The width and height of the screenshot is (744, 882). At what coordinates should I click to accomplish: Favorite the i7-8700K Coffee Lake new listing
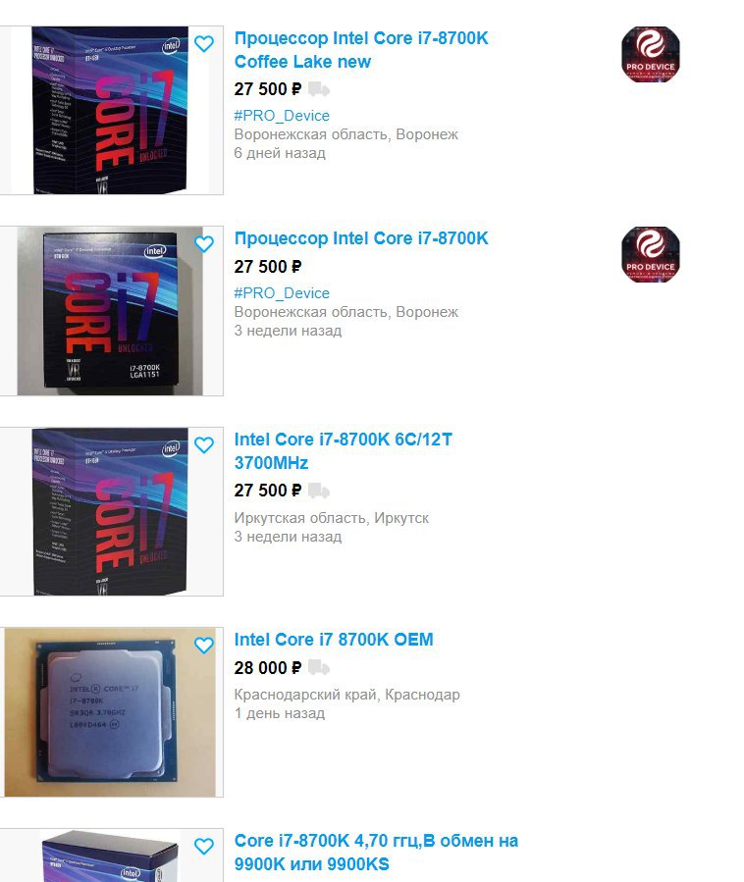point(204,44)
